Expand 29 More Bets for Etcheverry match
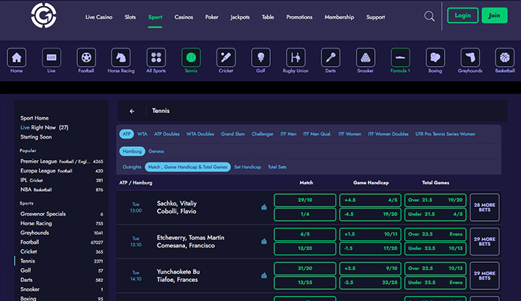The height and width of the screenshot is (301, 521). point(484,242)
